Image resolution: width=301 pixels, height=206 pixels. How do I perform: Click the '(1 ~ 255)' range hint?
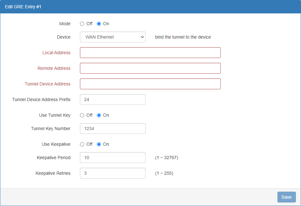click(x=164, y=173)
